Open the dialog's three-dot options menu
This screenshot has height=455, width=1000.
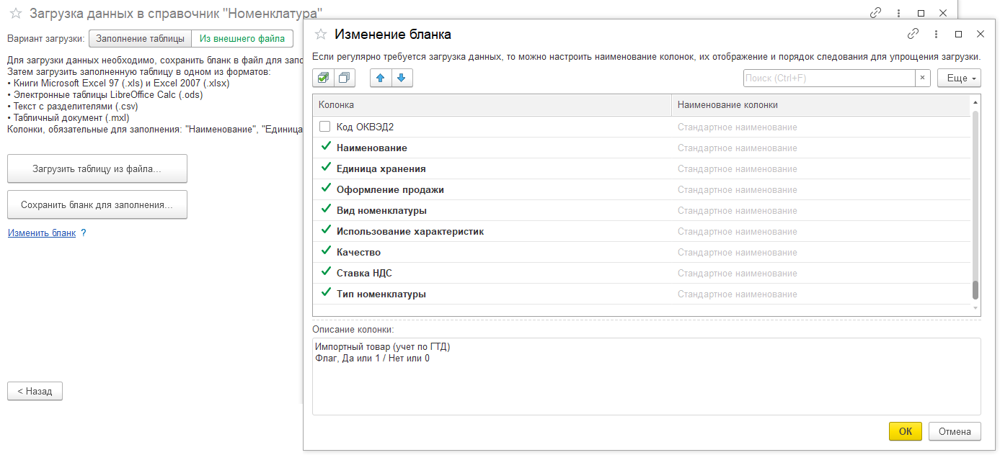click(936, 34)
